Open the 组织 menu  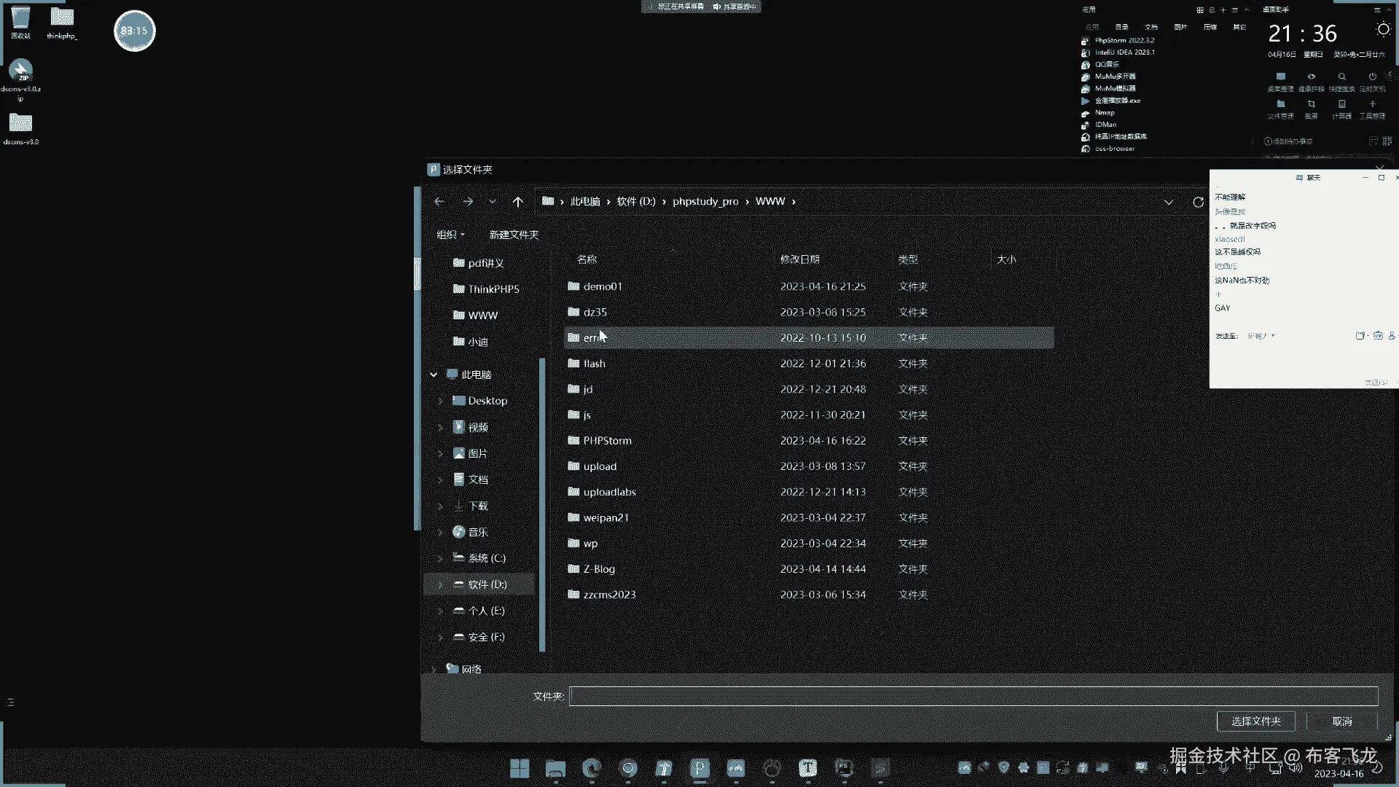point(450,235)
